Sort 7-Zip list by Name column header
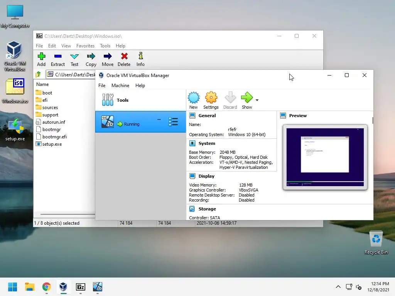395x296 pixels. 42,84
